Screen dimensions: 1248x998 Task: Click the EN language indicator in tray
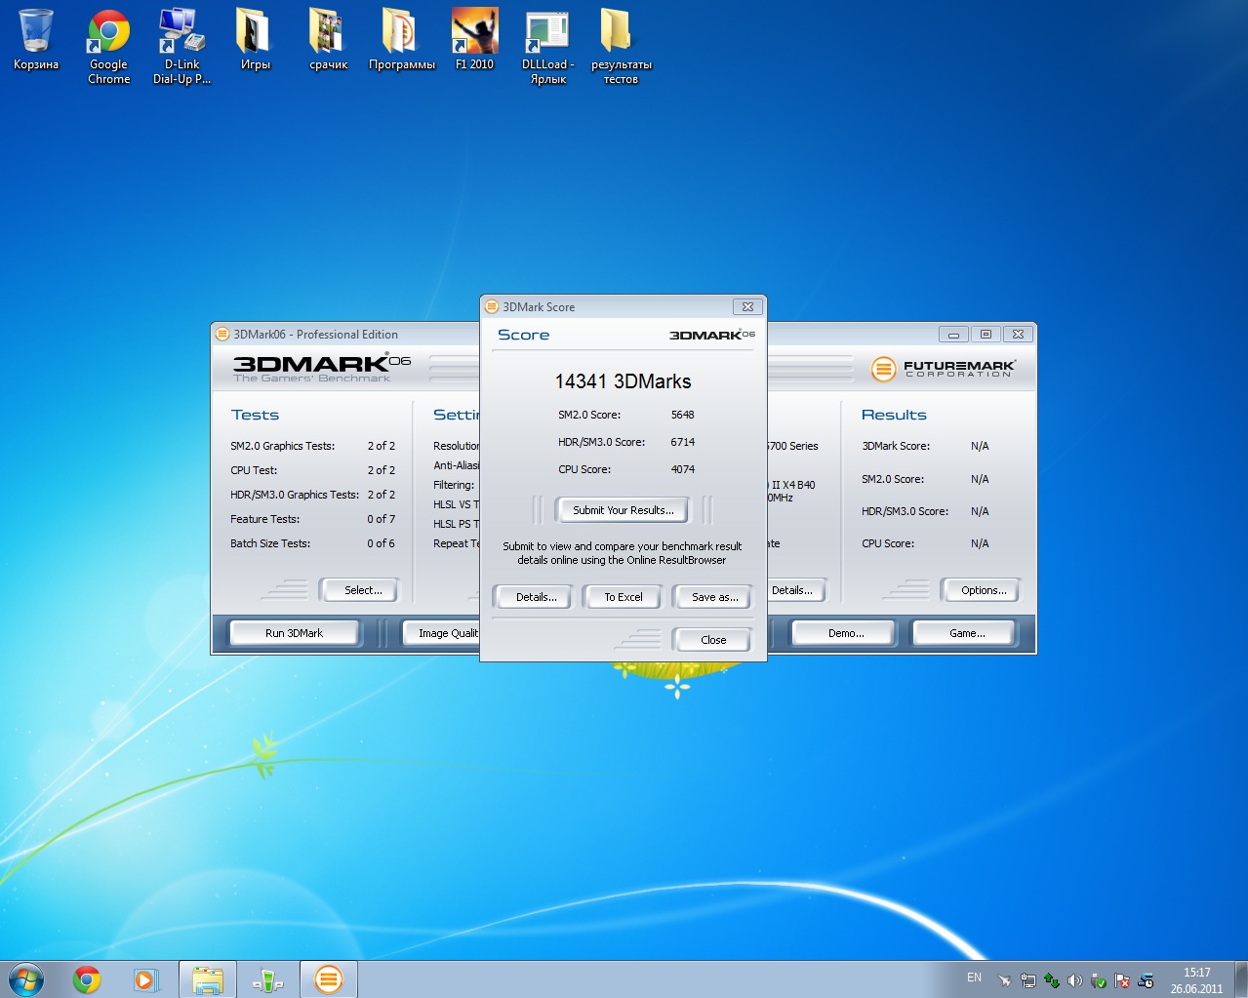pyautogui.click(x=974, y=978)
